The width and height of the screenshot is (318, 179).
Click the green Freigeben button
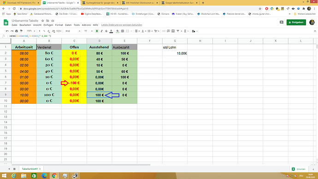pos(296,22)
